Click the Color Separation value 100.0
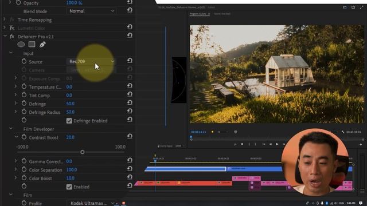367x206 pixels. [72, 169]
